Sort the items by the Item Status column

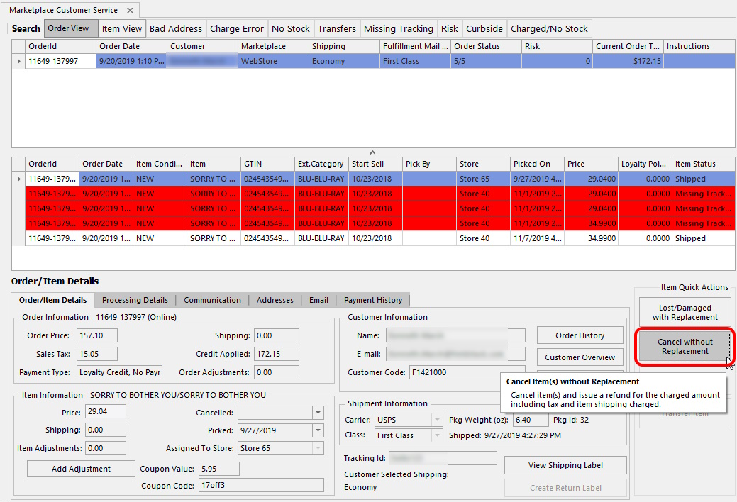tap(703, 164)
